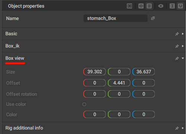
Task: Click the I icon in header
Action: click(172, 6)
